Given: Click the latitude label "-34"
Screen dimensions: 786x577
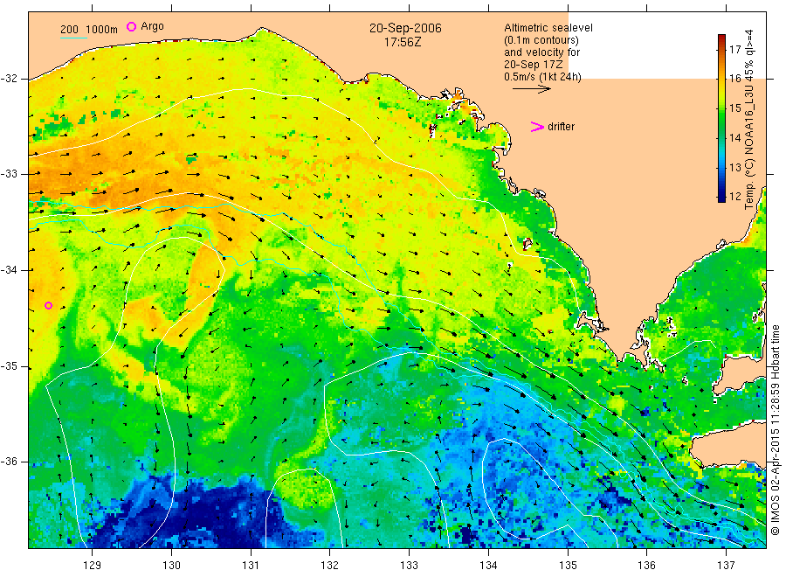Looking at the screenshot, I should [9, 270].
